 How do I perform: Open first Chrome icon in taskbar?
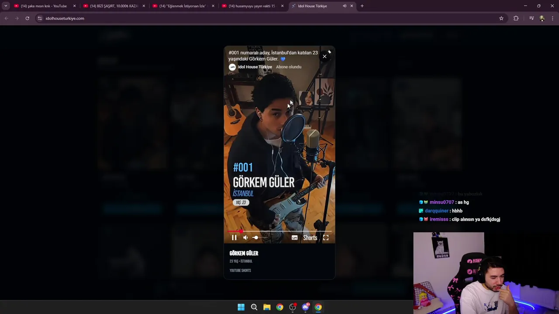click(279, 307)
